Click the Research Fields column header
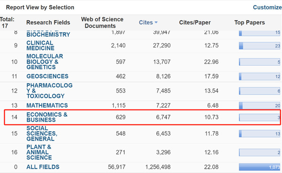Screen dimensions: 282x173 (48, 23)
